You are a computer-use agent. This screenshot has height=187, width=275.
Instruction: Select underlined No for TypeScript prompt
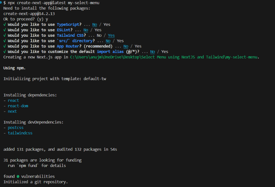[95, 25]
